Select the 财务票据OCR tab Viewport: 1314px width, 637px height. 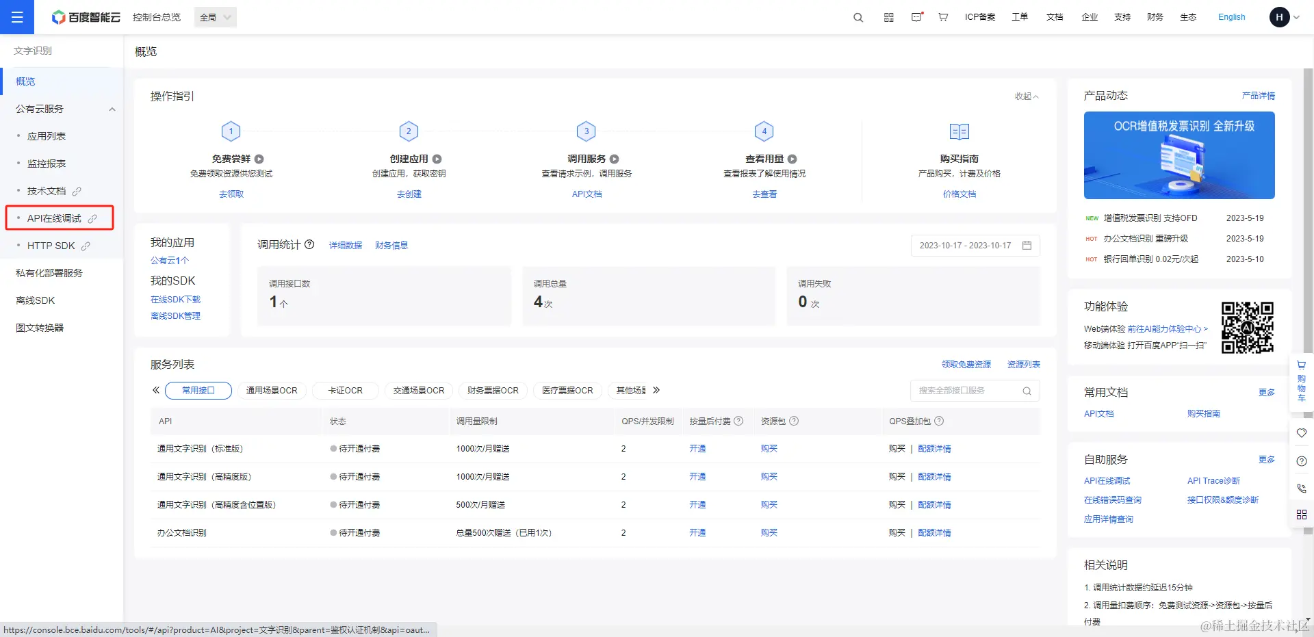[x=493, y=391]
